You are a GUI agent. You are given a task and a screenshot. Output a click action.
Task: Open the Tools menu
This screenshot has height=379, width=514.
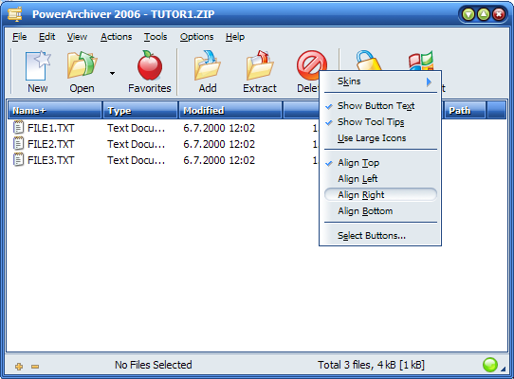click(x=156, y=37)
